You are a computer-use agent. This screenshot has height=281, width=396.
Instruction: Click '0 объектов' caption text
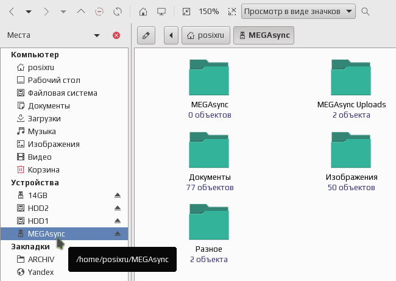pos(210,115)
